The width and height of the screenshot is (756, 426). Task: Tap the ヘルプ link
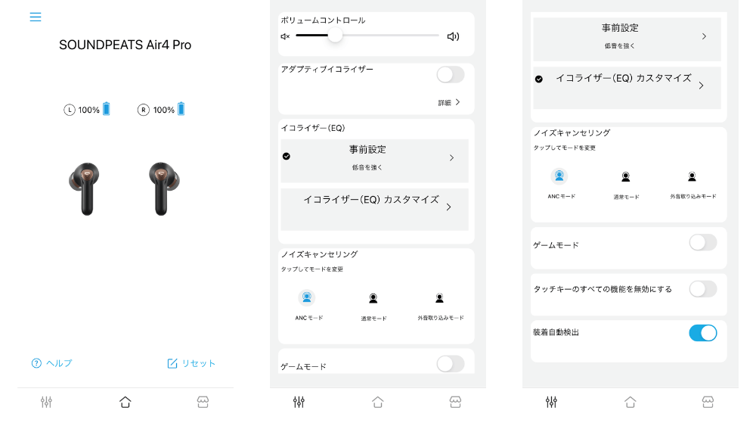click(51, 363)
